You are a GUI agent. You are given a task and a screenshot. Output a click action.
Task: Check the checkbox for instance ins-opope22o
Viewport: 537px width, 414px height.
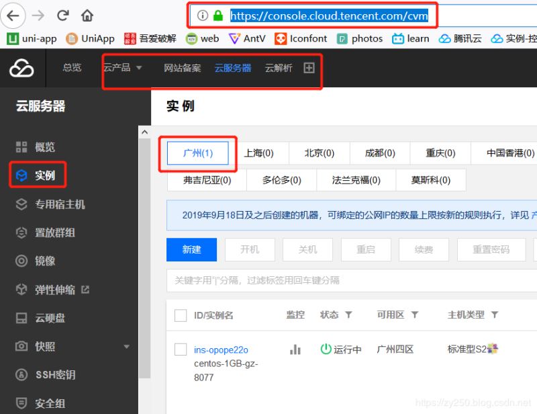181,349
